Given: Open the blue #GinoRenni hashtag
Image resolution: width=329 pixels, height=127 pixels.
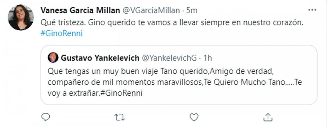Looking at the screenshot, I should (61, 33).
